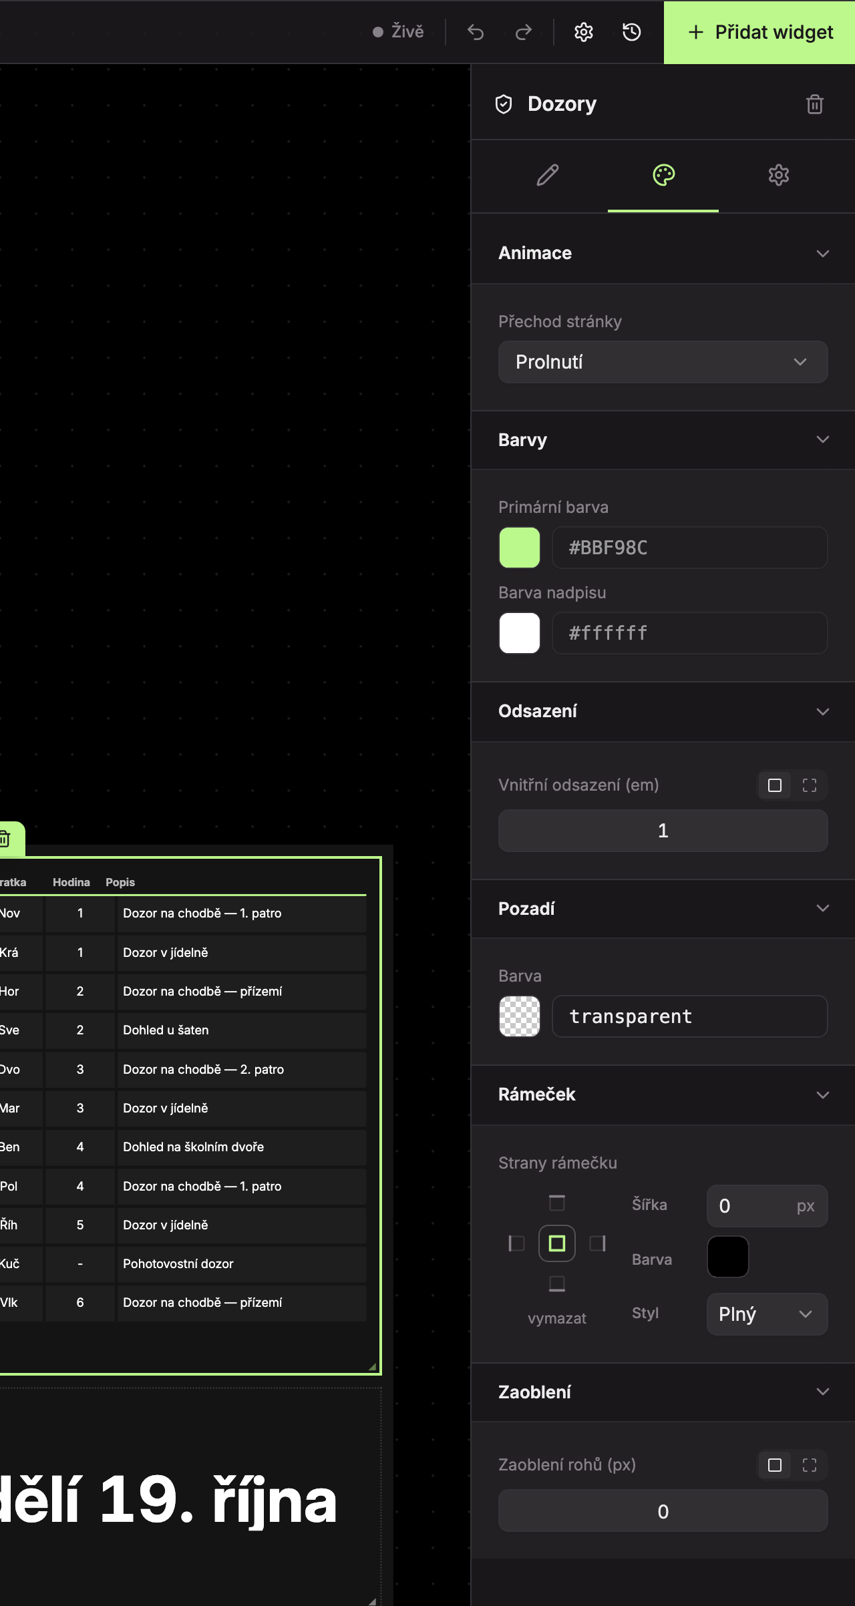855x1606 pixels.
Task: Open the Primární barva green swatch
Action: (520, 548)
